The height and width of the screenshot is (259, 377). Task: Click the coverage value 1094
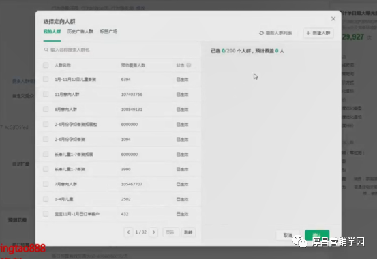125,139
